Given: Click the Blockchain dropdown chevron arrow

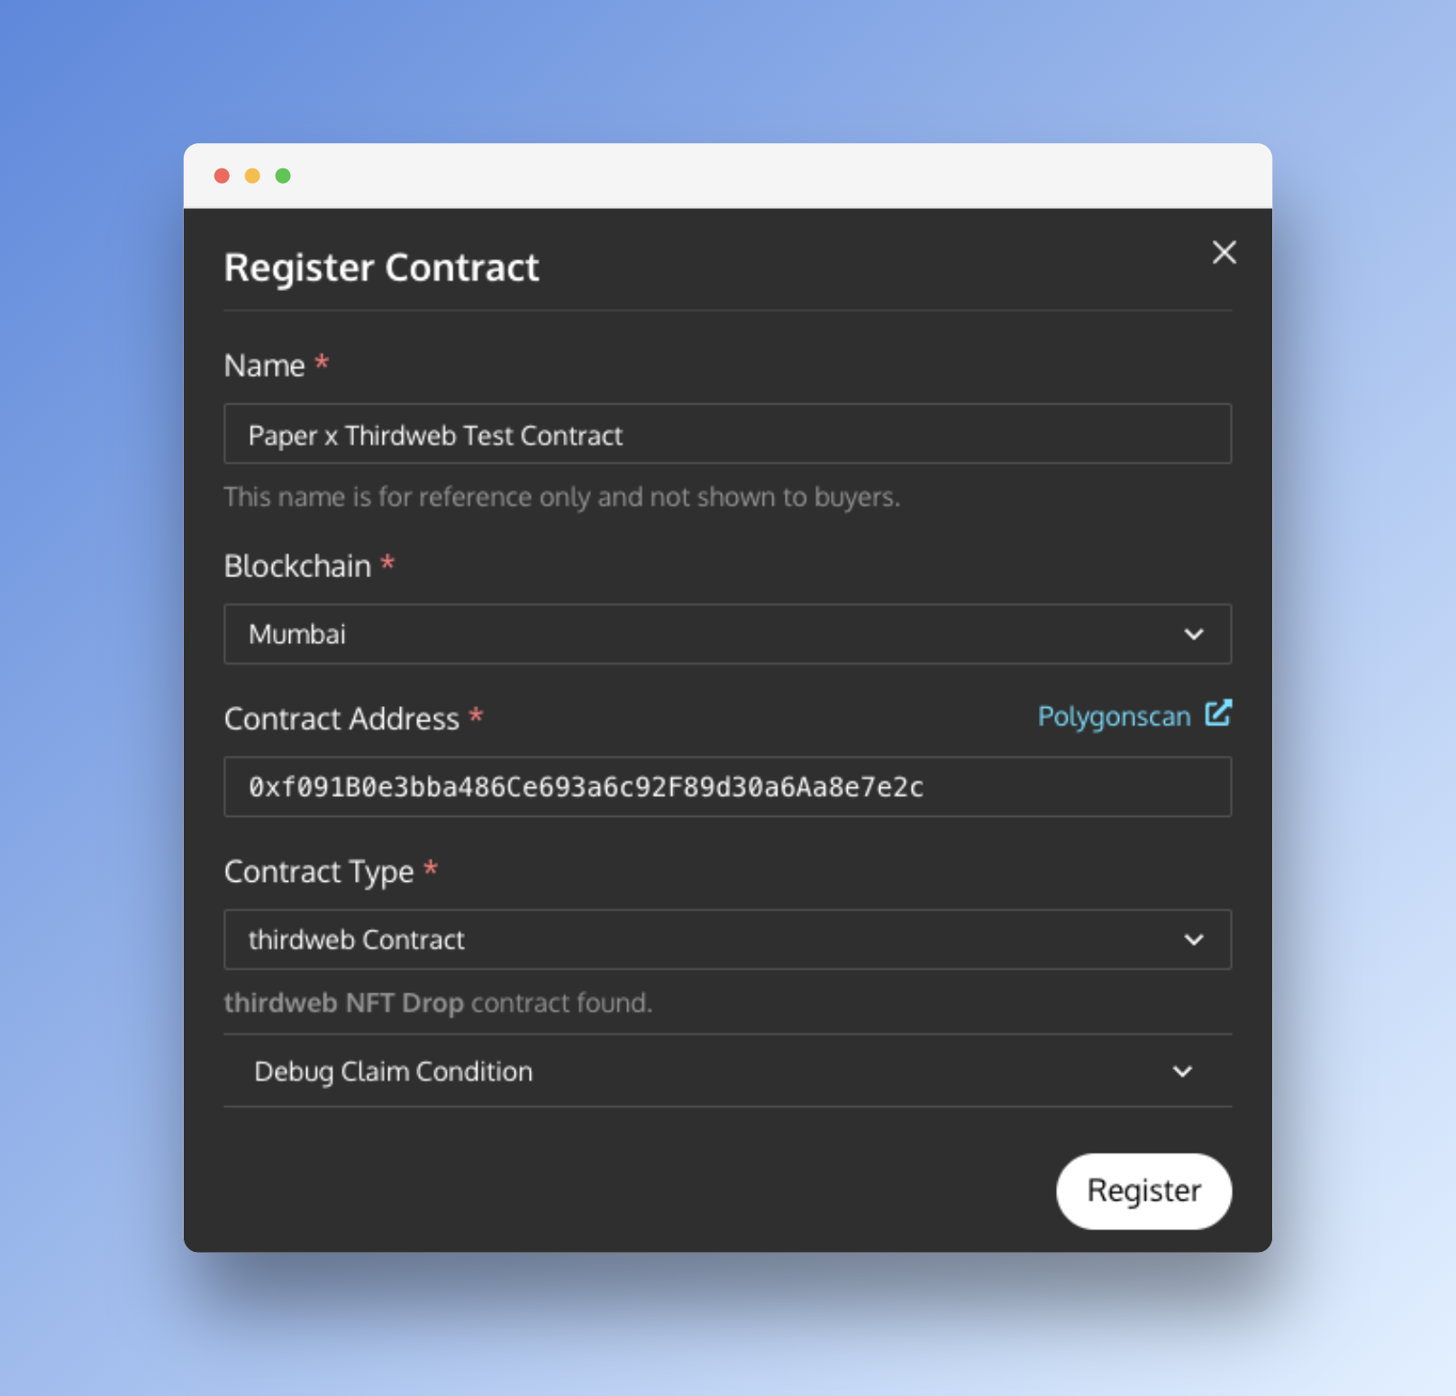Looking at the screenshot, I should click(1194, 634).
